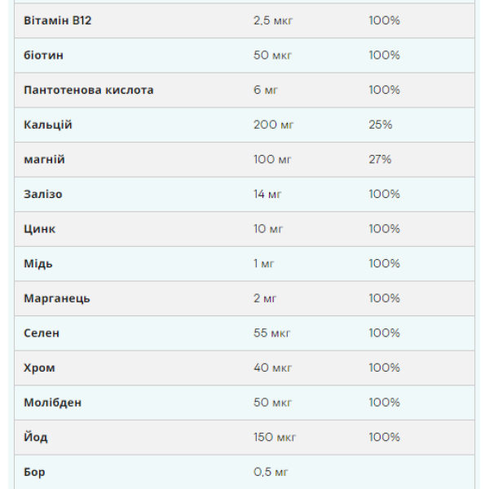Click the 27% magnesium percentage
Screen dimensions: 489x489
point(380,159)
